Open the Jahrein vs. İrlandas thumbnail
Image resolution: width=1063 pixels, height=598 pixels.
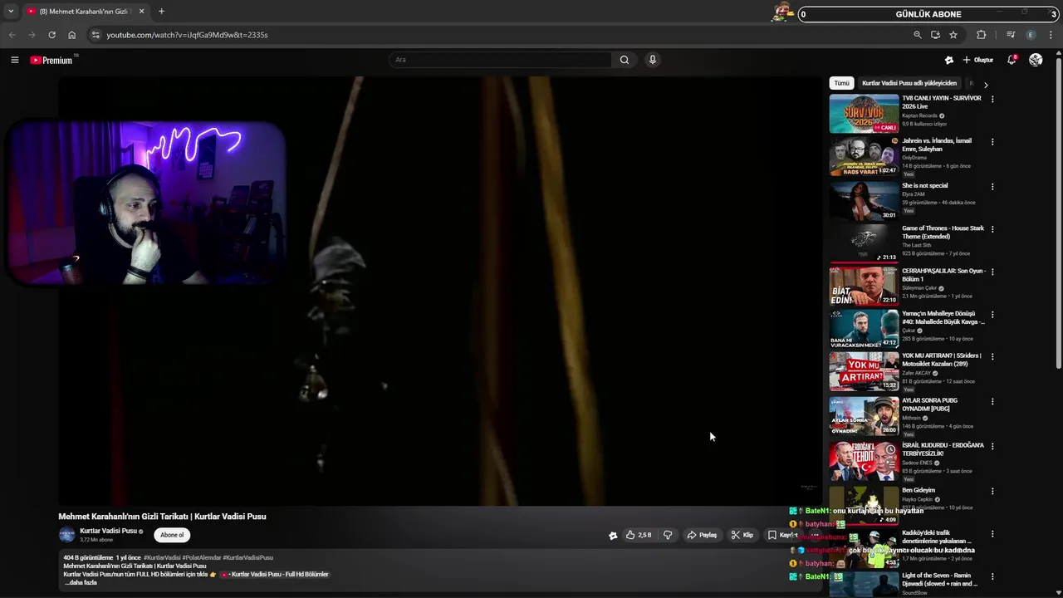point(864,156)
